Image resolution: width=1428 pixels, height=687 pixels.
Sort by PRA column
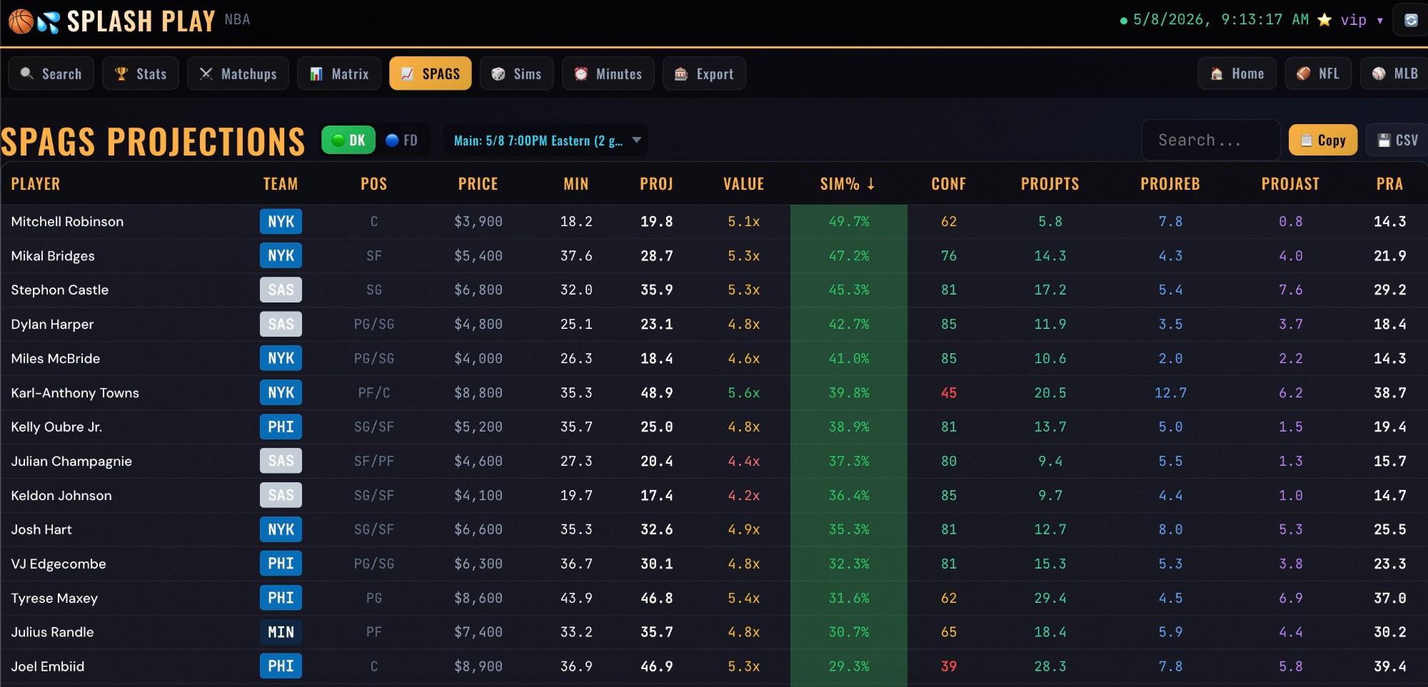[x=1390, y=184]
